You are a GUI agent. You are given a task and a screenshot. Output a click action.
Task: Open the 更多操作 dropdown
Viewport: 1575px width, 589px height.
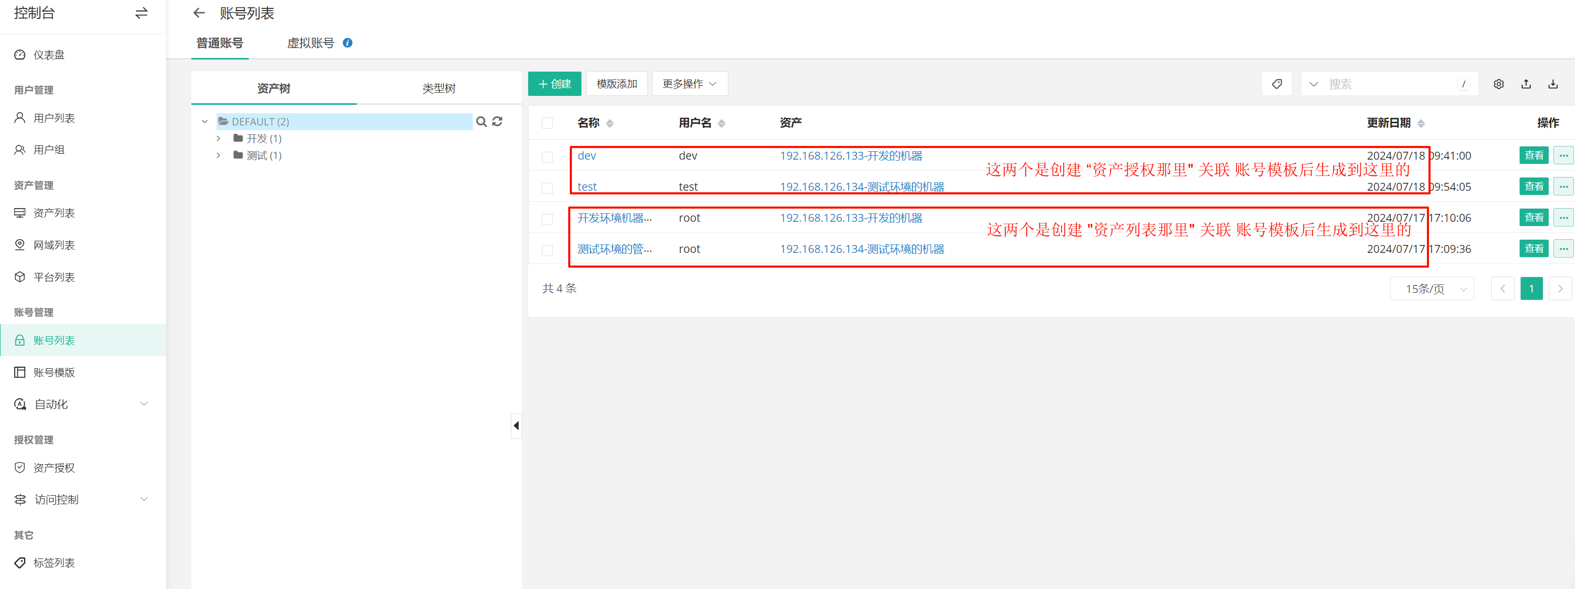[x=689, y=84]
